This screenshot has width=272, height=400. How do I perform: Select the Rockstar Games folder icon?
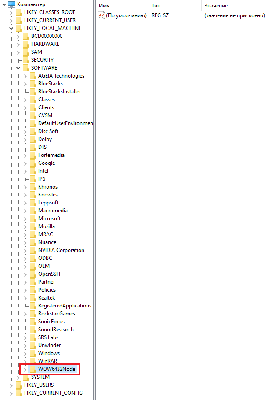click(33, 314)
